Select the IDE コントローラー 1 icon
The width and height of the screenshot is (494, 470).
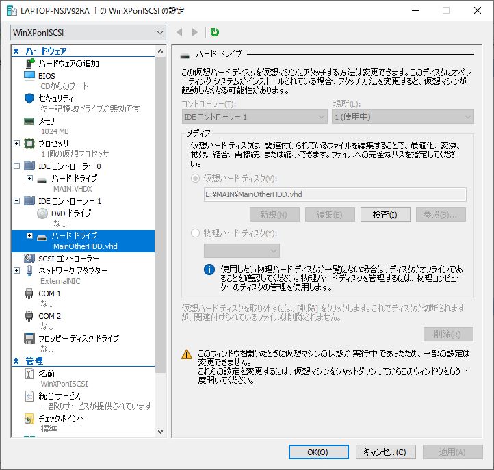point(29,201)
